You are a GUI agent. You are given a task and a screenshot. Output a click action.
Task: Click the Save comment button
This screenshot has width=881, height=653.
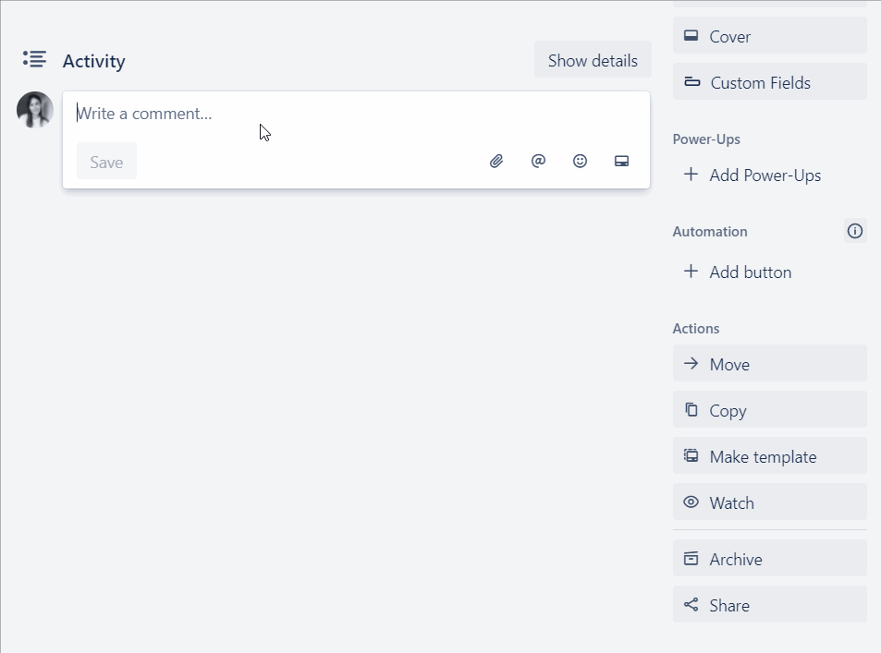click(105, 161)
